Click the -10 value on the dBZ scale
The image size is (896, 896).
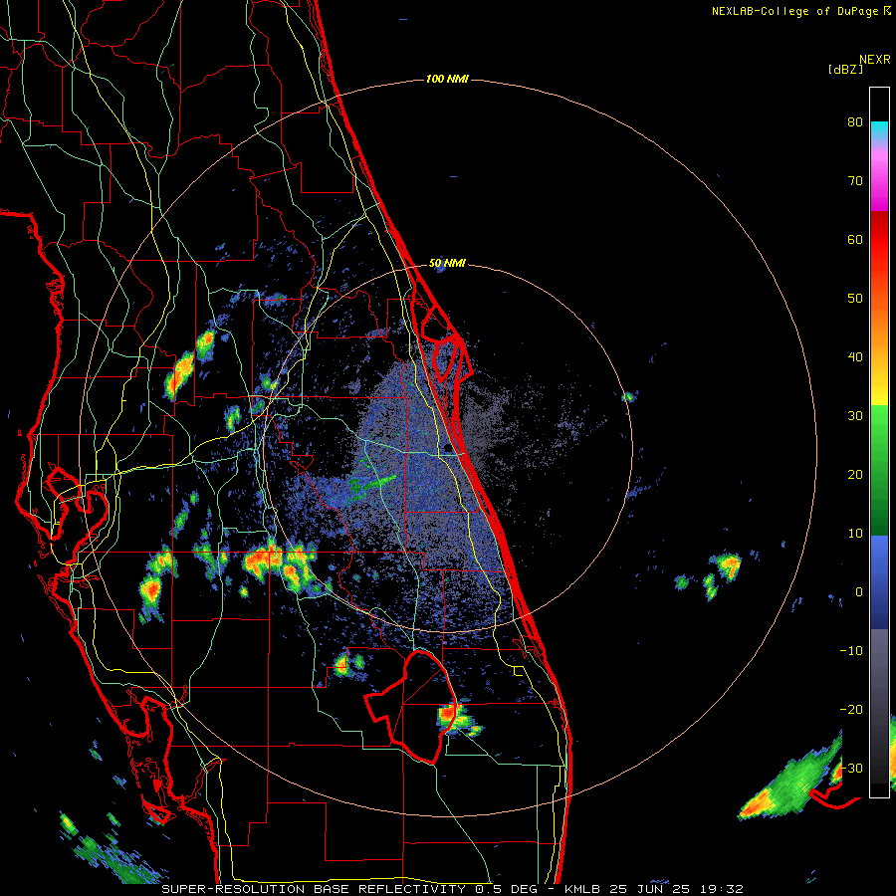[x=851, y=651]
